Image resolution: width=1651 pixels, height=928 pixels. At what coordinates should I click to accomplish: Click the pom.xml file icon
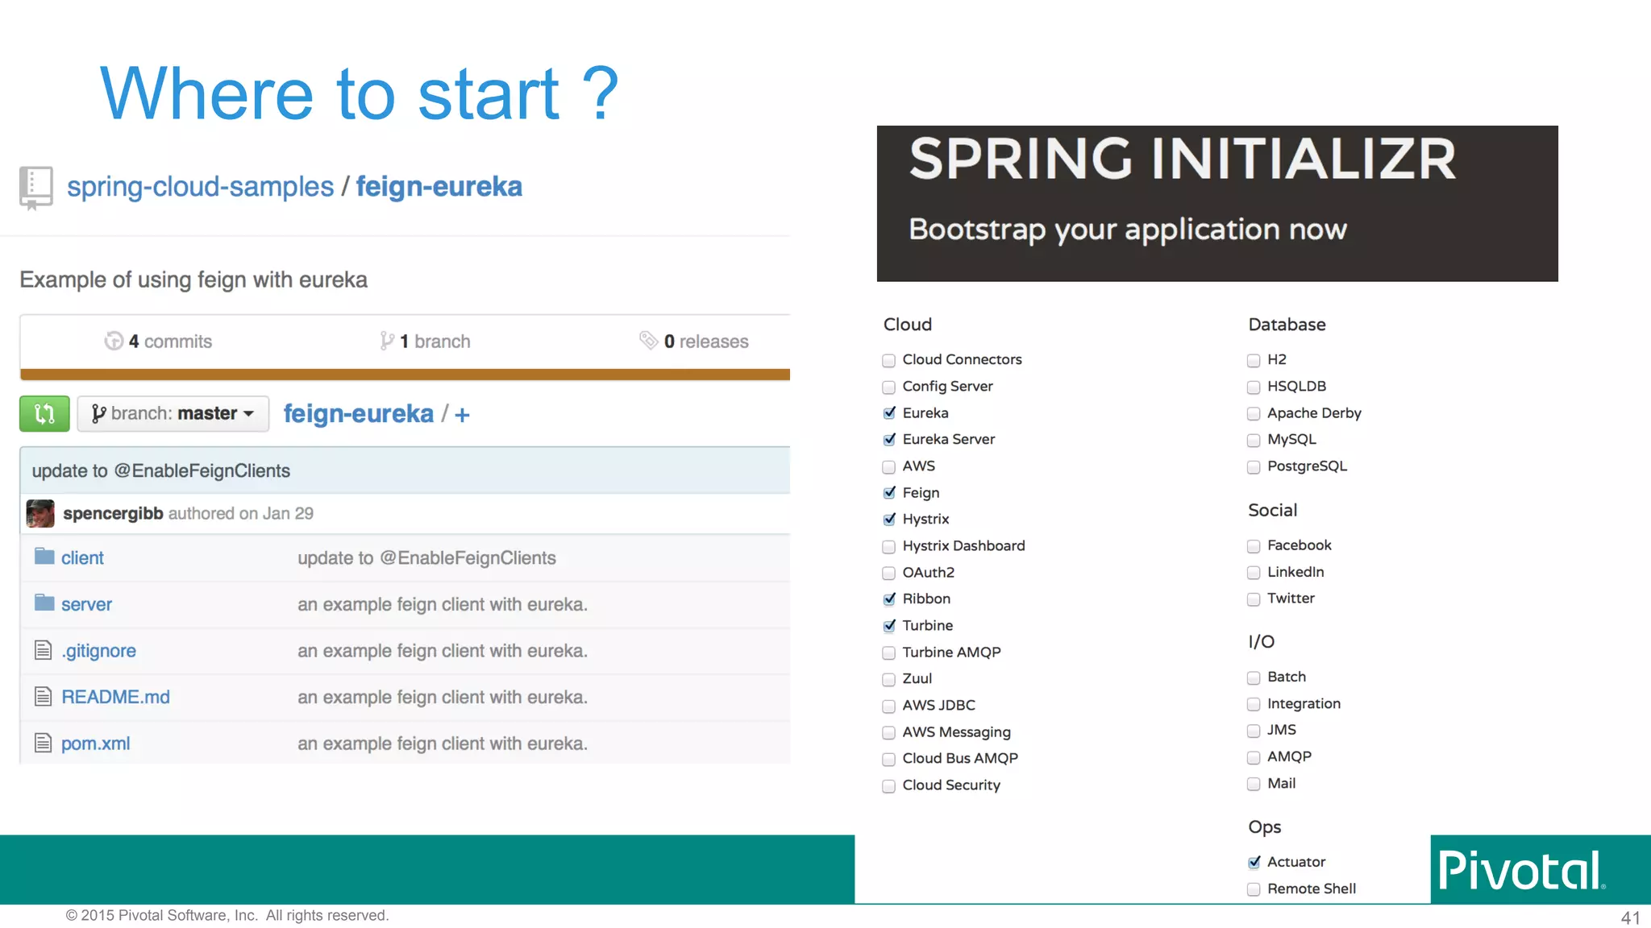pos(44,743)
